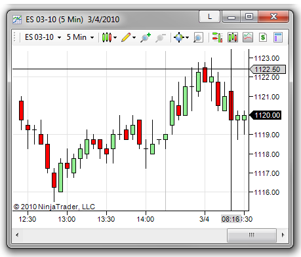Open the ES 03-10 instrument selector dropdown
The height and width of the screenshot is (257, 301).
[x=43, y=37]
